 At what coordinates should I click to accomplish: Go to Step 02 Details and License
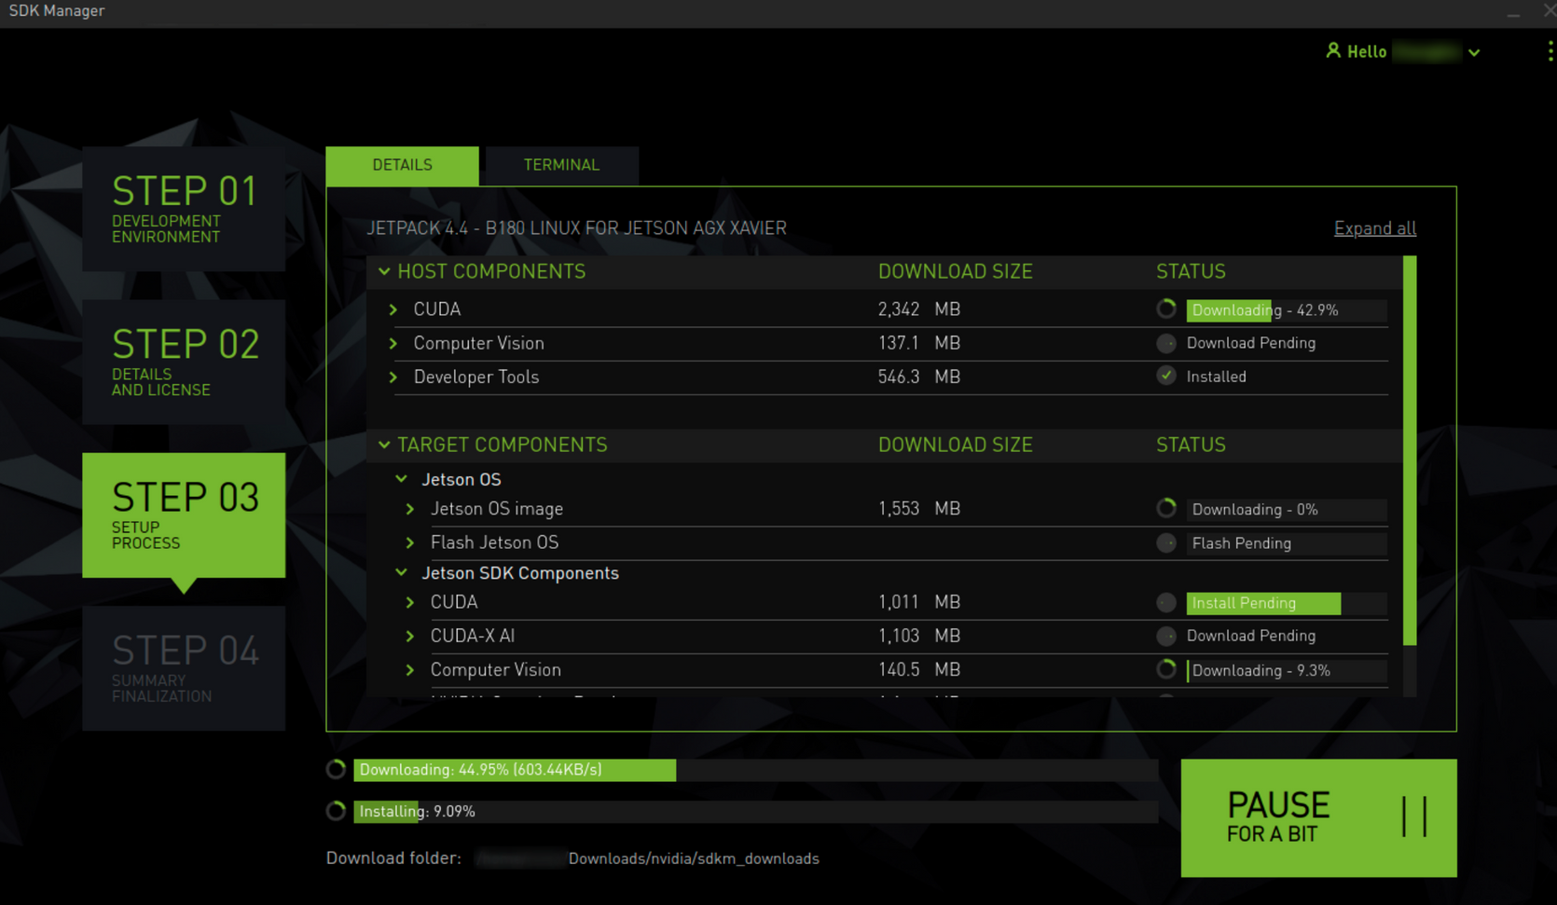184,362
